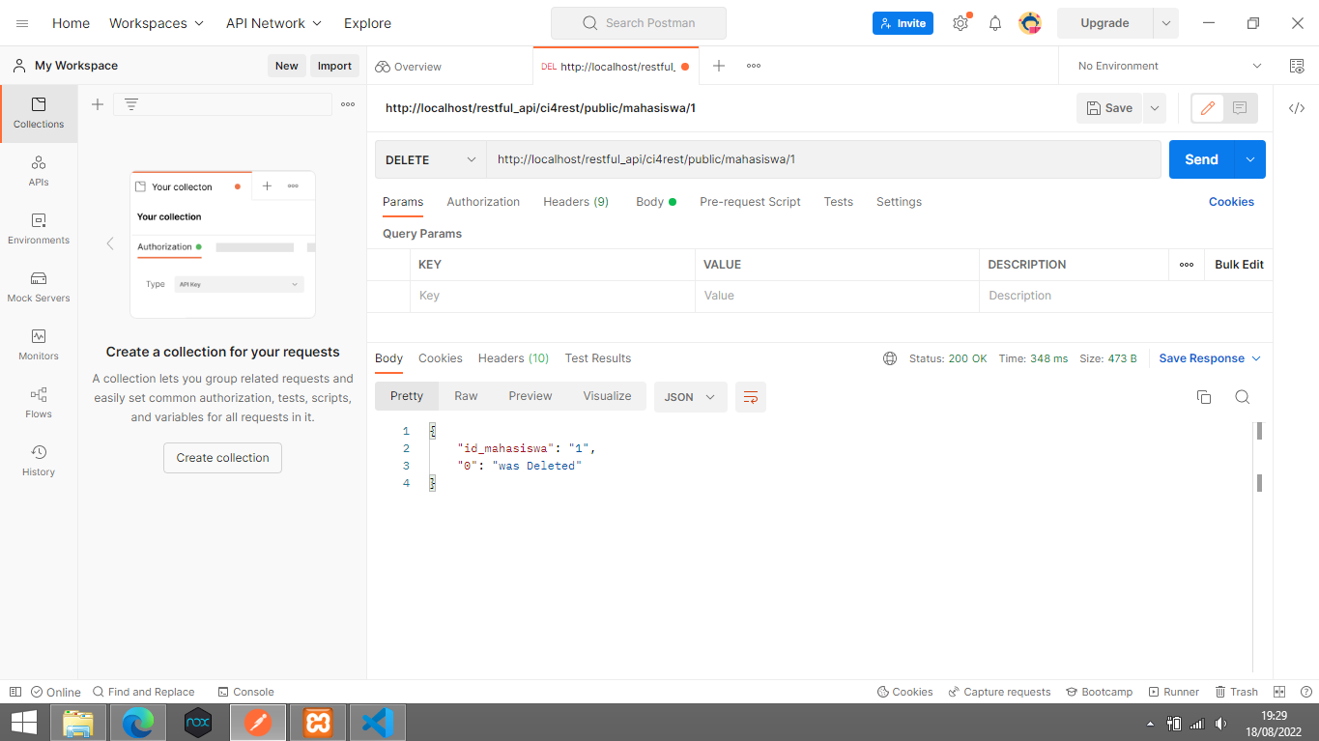Open the API Network dropdown menu
This screenshot has height=741, width=1319.
[273, 23]
